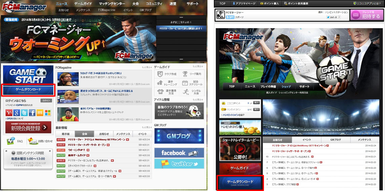Open the ニコニコアプリとは? help link
Image resolution: width=385 pixels, height=191 pixels.
coord(367,4)
